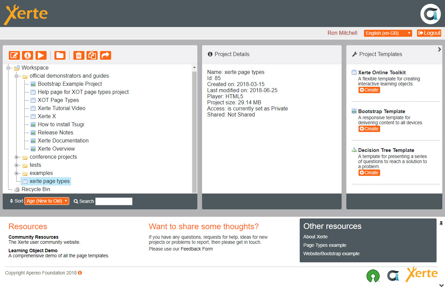The height and width of the screenshot is (289, 445).
Task: Open the Website/Bootstrap example link
Action: (x=331, y=254)
